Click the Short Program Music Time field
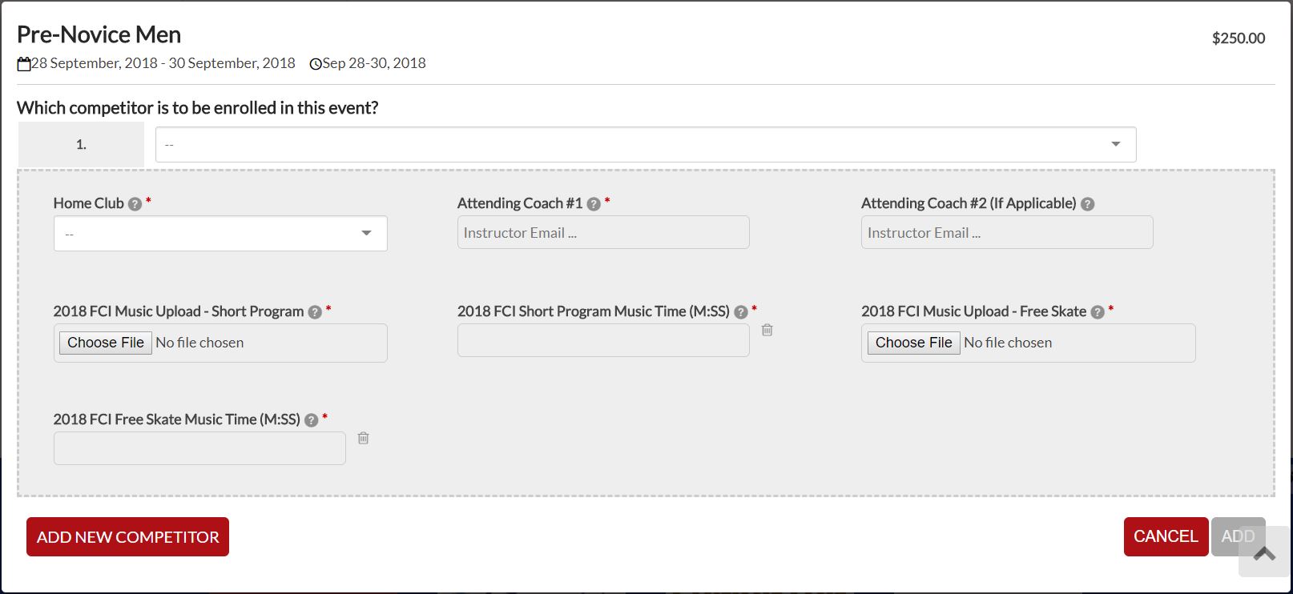1293x594 pixels. (x=603, y=340)
